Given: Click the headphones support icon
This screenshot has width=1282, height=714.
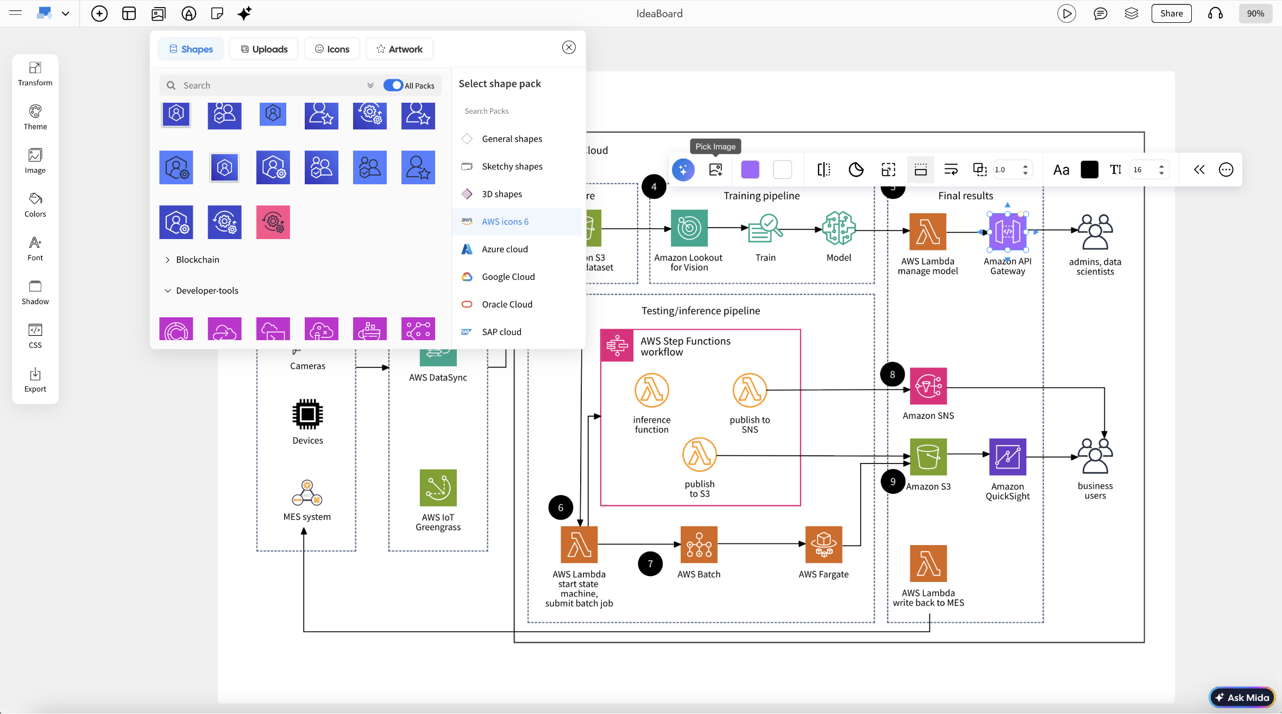Looking at the screenshot, I should point(1215,14).
